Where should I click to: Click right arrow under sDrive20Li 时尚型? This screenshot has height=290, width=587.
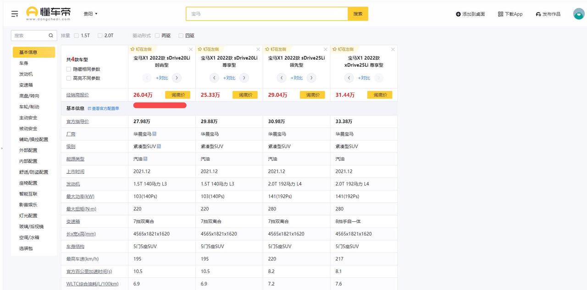coord(177,78)
